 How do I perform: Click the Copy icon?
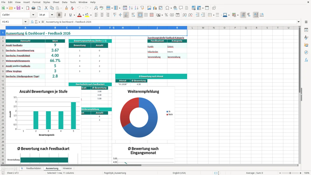[x=52, y=8]
